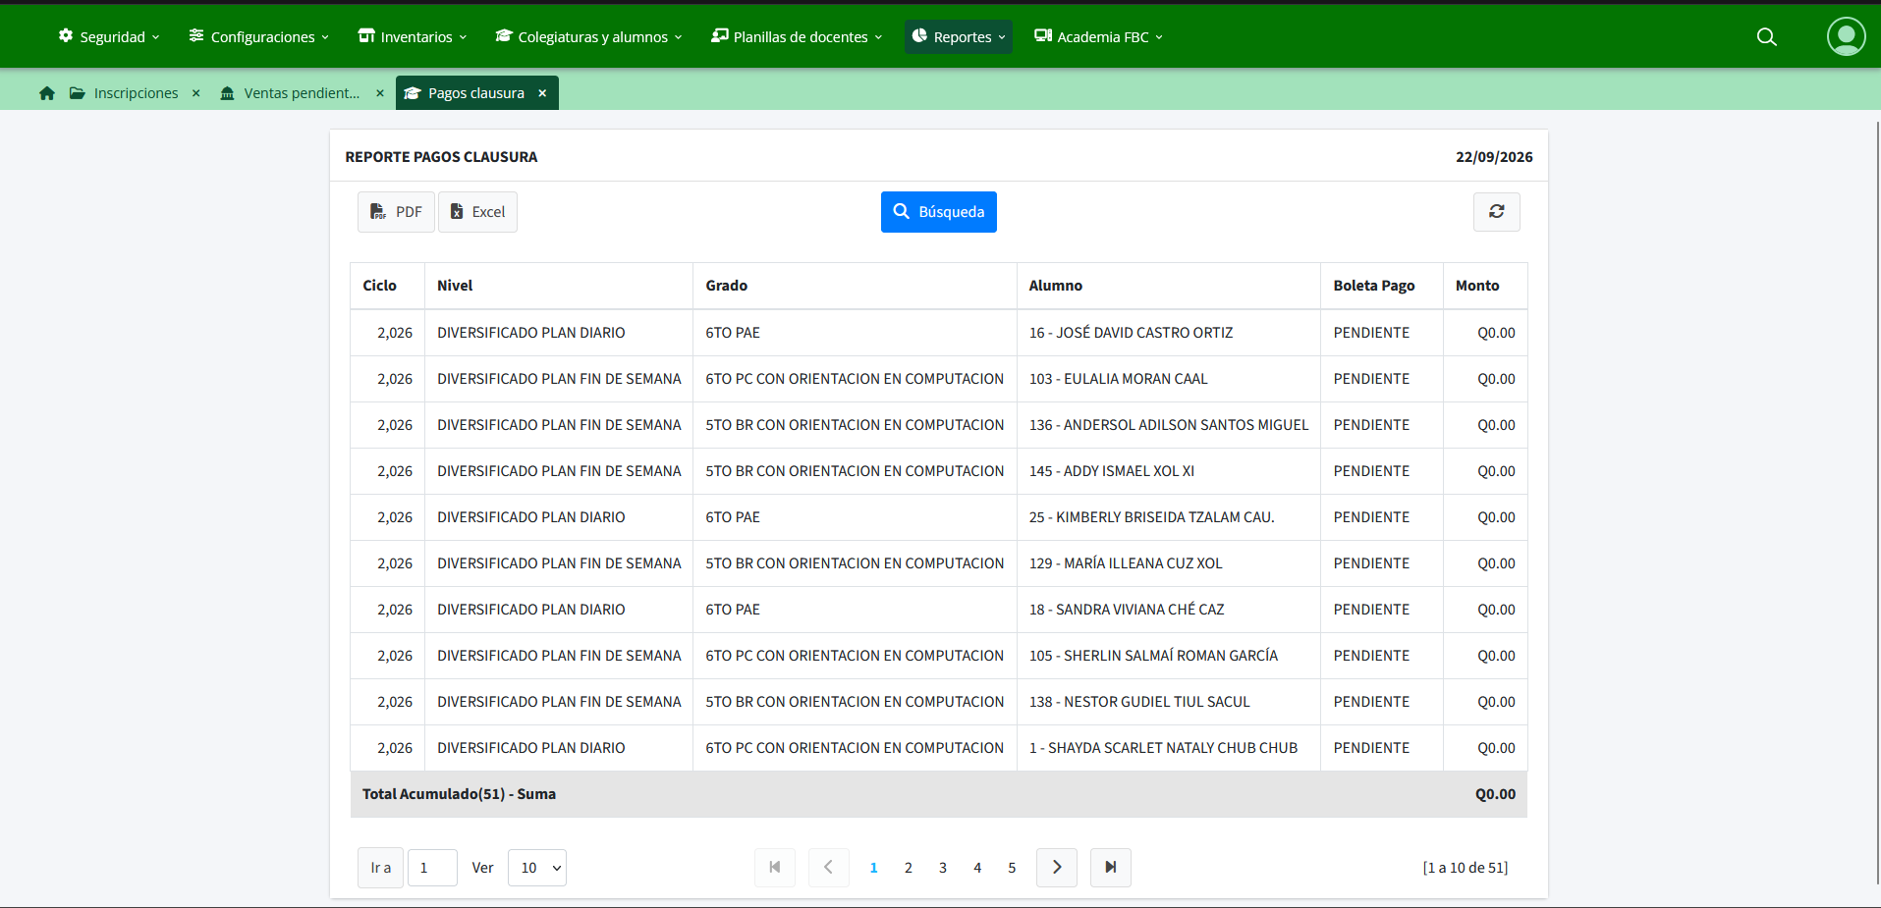Viewport: 1881px width, 908px height.
Task: Select row 16 - JOSÉ DAVID CASTRO ORTIZ
Action: (x=939, y=333)
